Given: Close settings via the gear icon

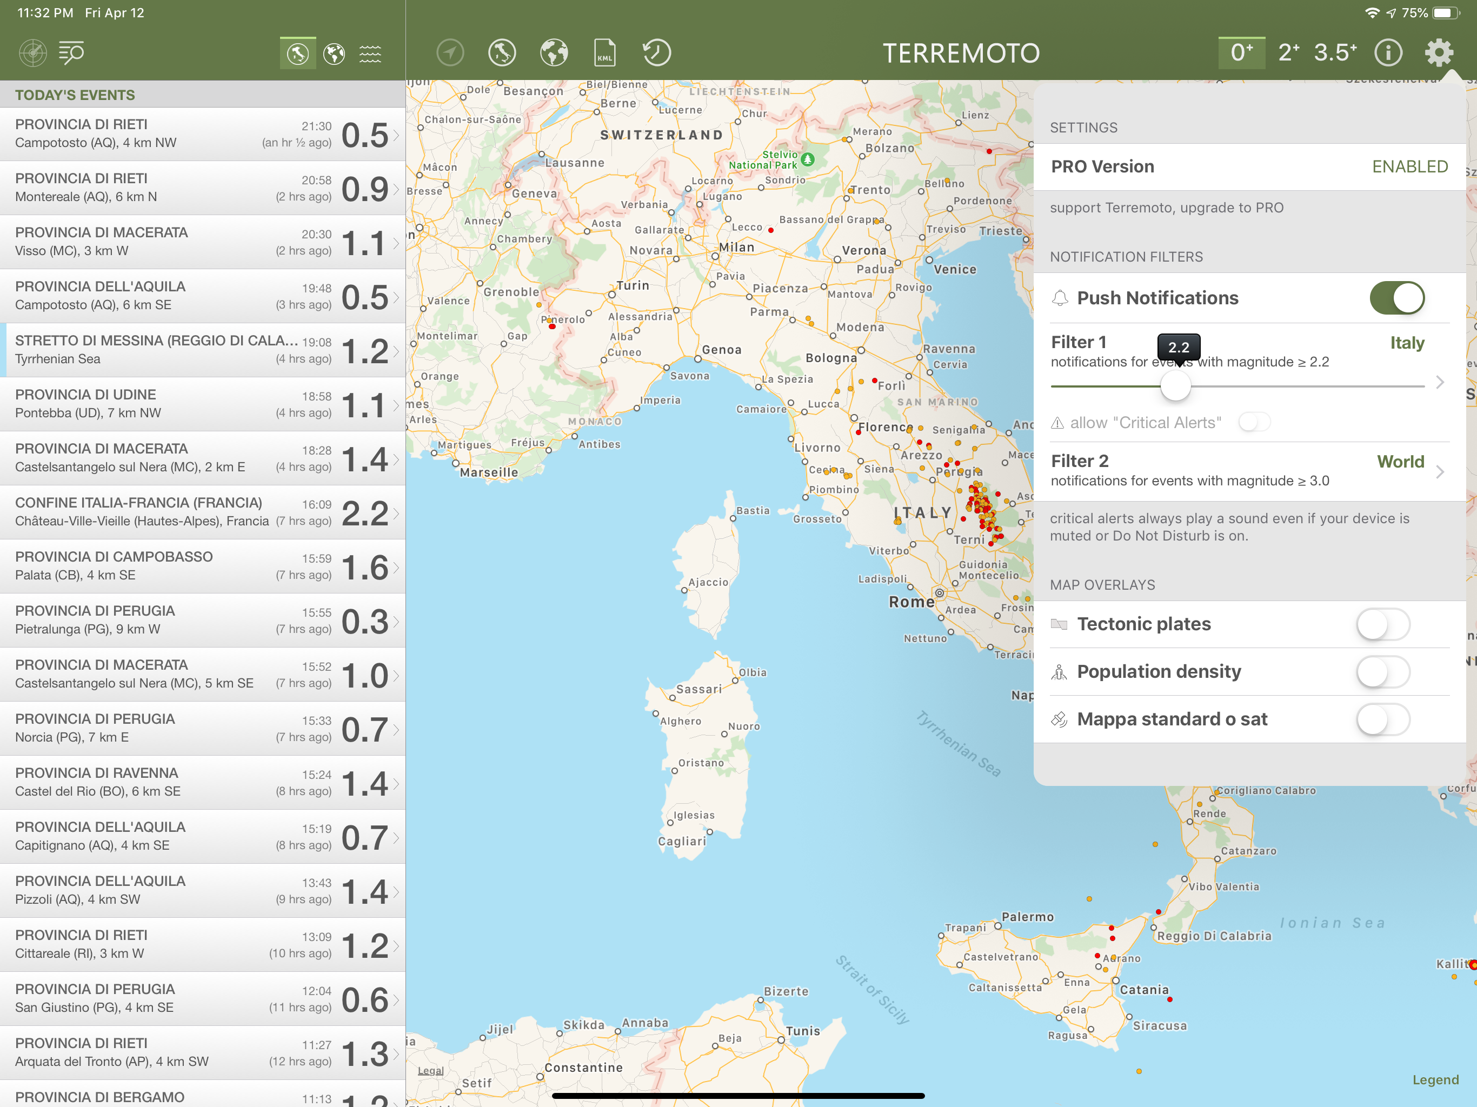Looking at the screenshot, I should pos(1439,53).
